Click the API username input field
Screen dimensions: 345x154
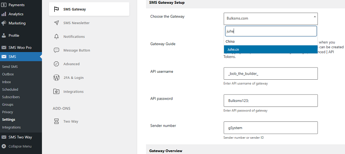click(x=271, y=74)
